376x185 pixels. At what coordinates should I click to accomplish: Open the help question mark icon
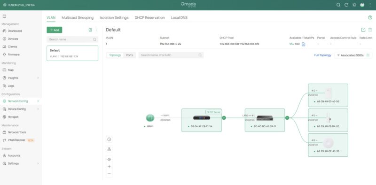tap(370, 17)
